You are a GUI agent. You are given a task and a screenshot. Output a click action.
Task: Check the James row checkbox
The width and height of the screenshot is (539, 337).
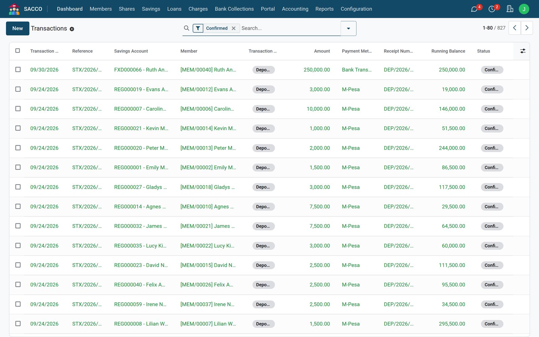point(18,226)
